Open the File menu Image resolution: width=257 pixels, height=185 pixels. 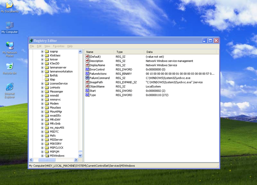click(x=32, y=46)
